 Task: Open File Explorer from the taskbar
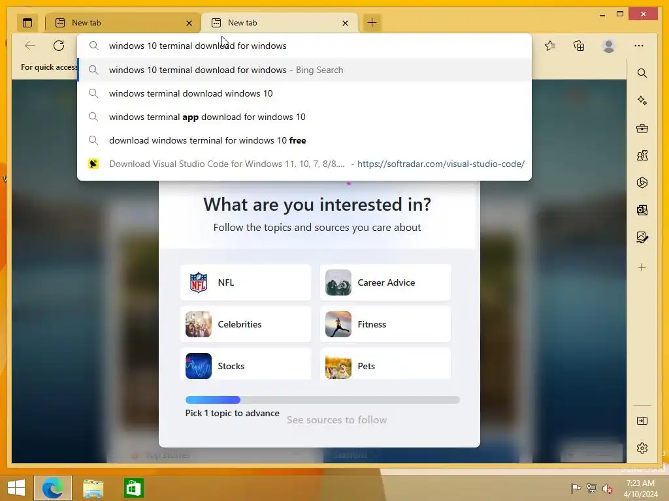point(93,488)
